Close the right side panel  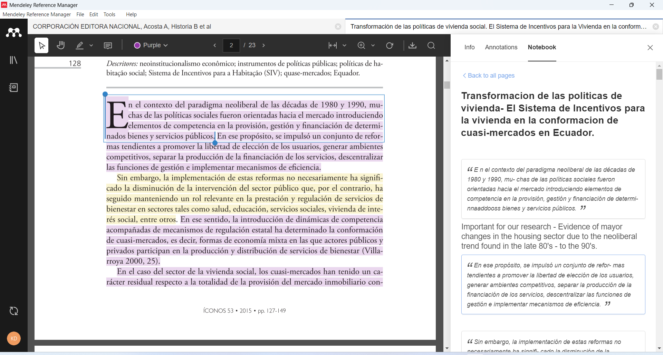(x=650, y=48)
